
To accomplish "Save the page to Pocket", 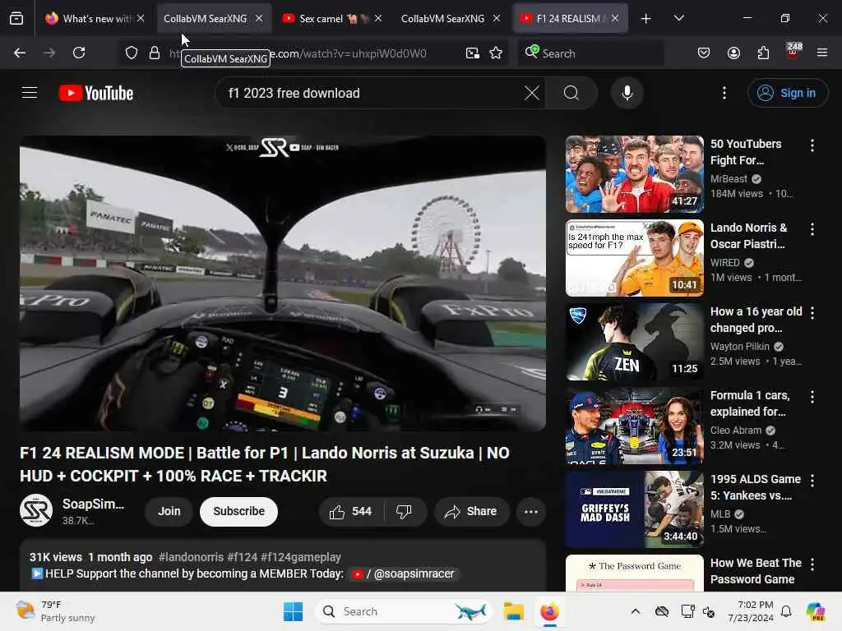I will tap(704, 53).
